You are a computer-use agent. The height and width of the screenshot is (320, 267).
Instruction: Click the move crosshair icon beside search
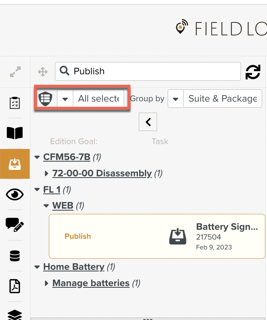[x=43, y=72]
